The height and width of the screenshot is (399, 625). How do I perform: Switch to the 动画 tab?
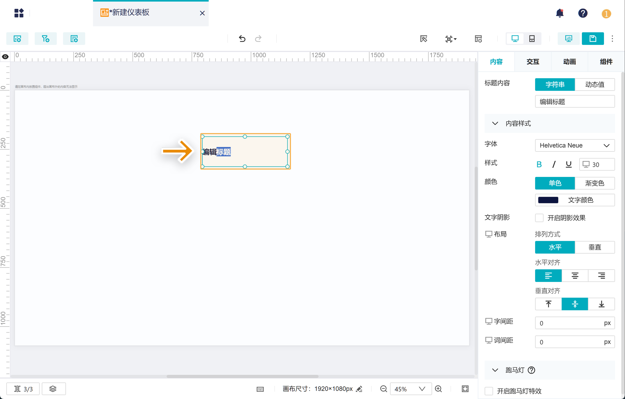[x=569, y=62]
